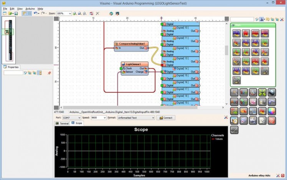Image resolution: width=287 pixels, height=180 pixels.
Task: Click the red power icon in palette
Action: (272, 120)
